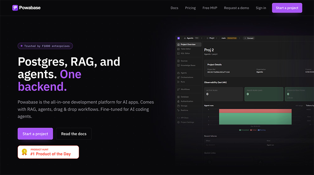Select the Knowledge Bases book icon
This screenshot has width=314, height=175.
point(178,66)
